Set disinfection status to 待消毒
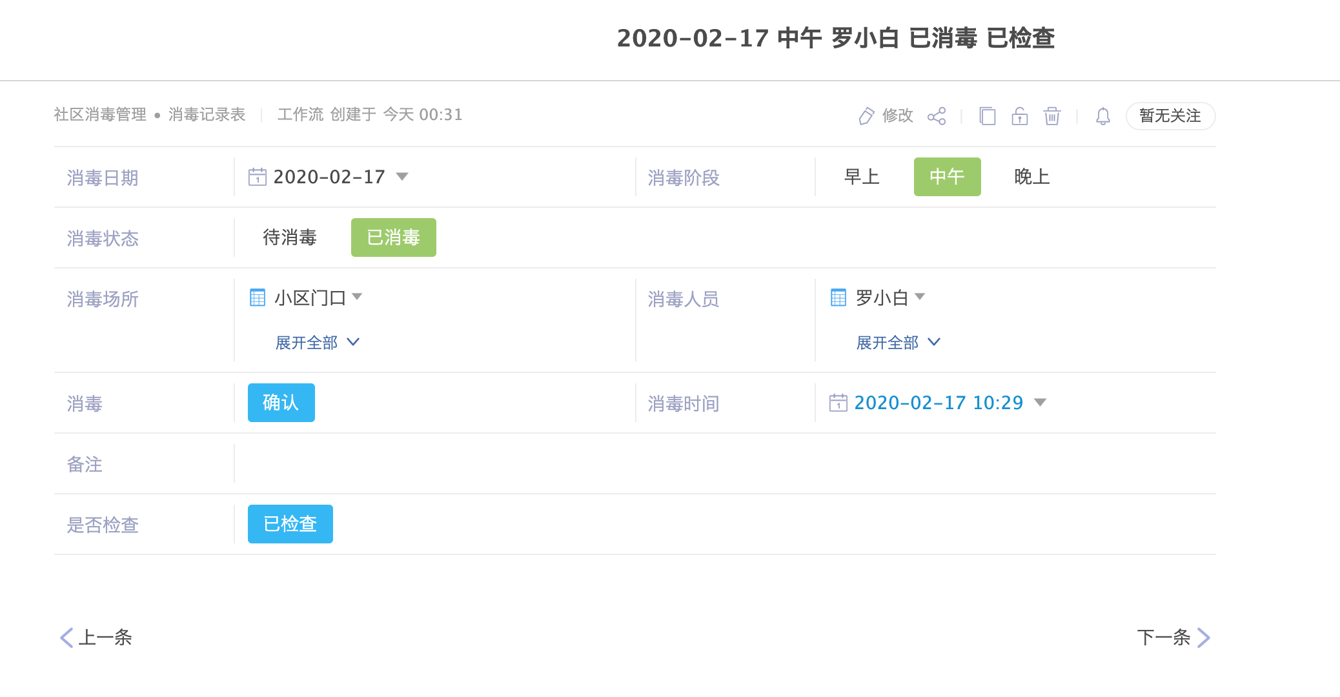Image resolution: width=1340 pixels, height=697 pixels. click(x=290, y=237)
